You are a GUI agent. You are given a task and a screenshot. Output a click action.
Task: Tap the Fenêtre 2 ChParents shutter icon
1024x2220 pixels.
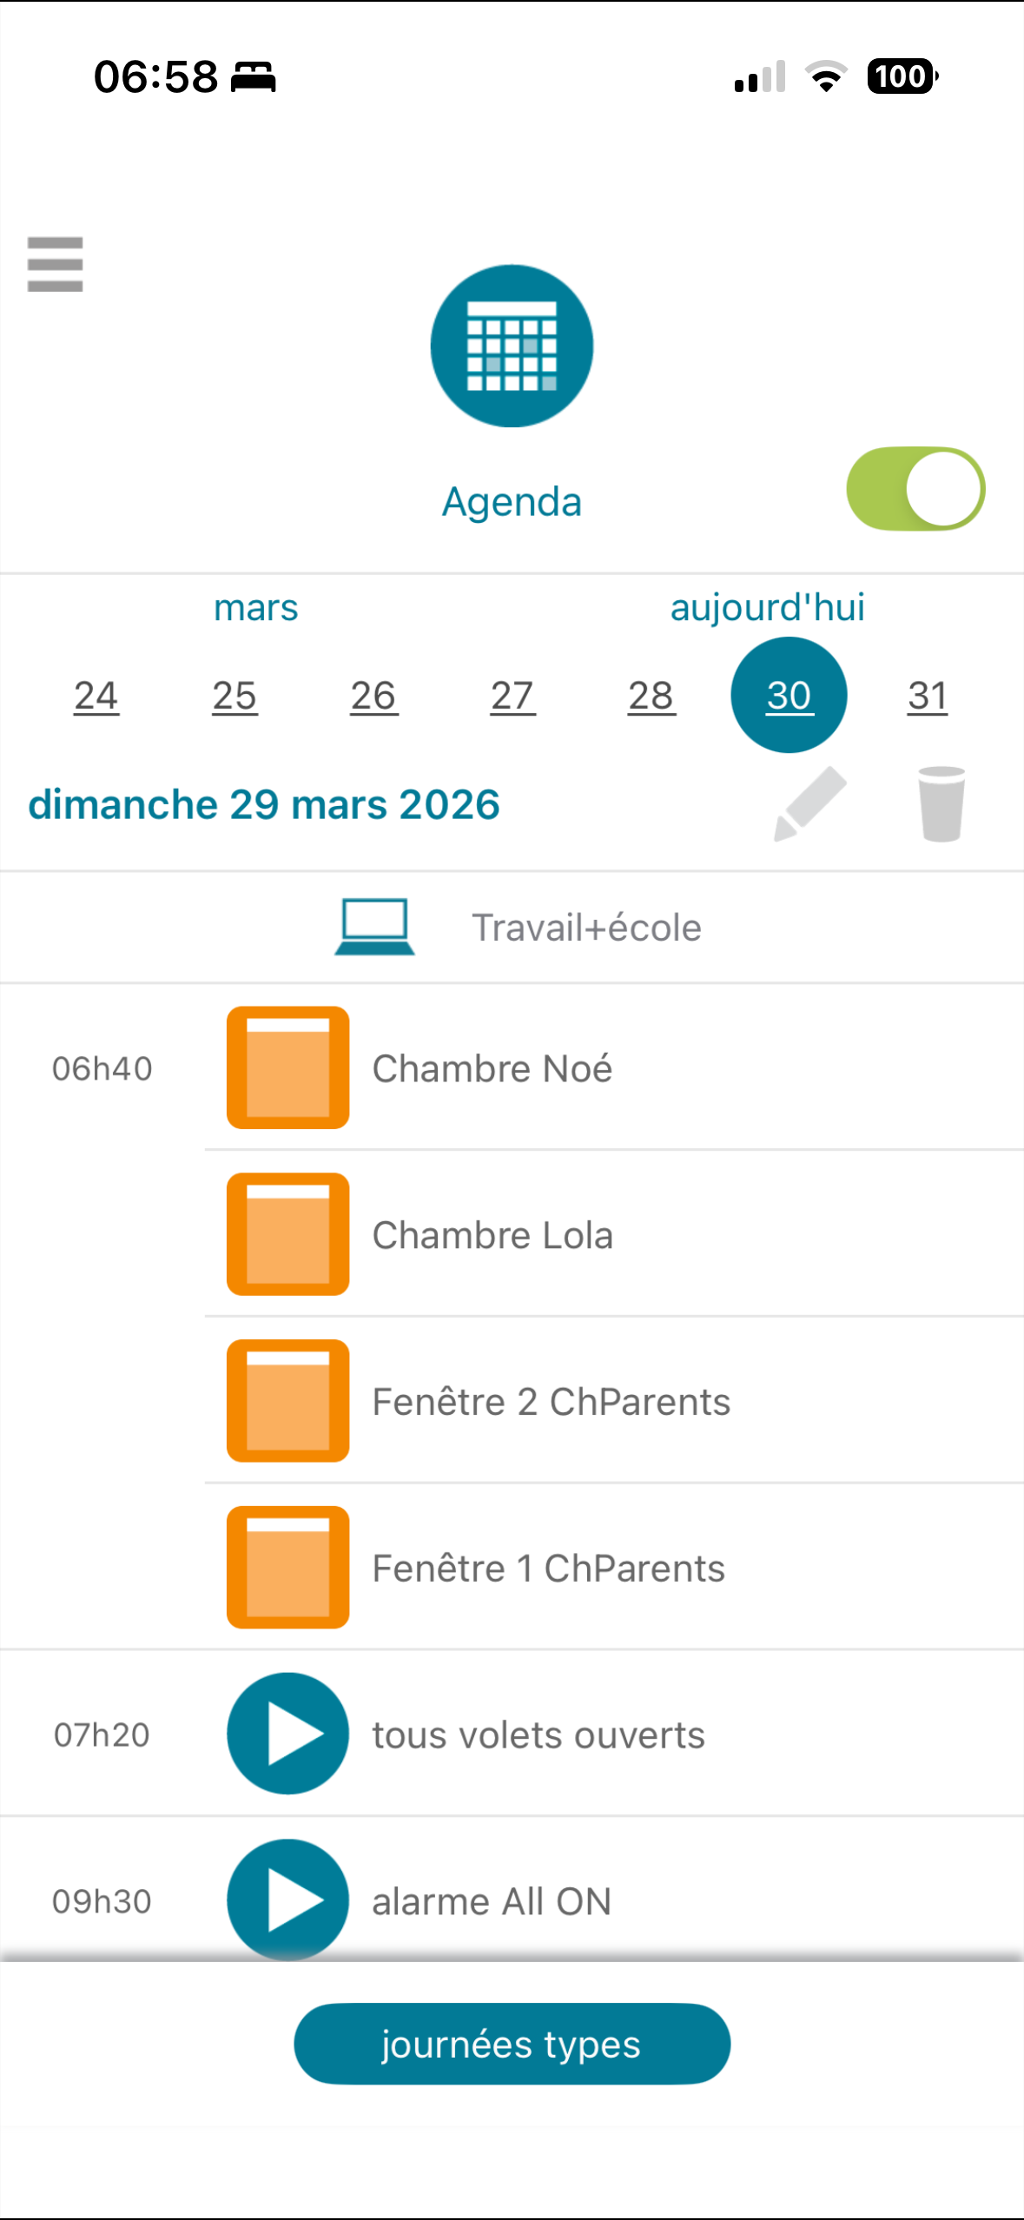pos(287,1400)
